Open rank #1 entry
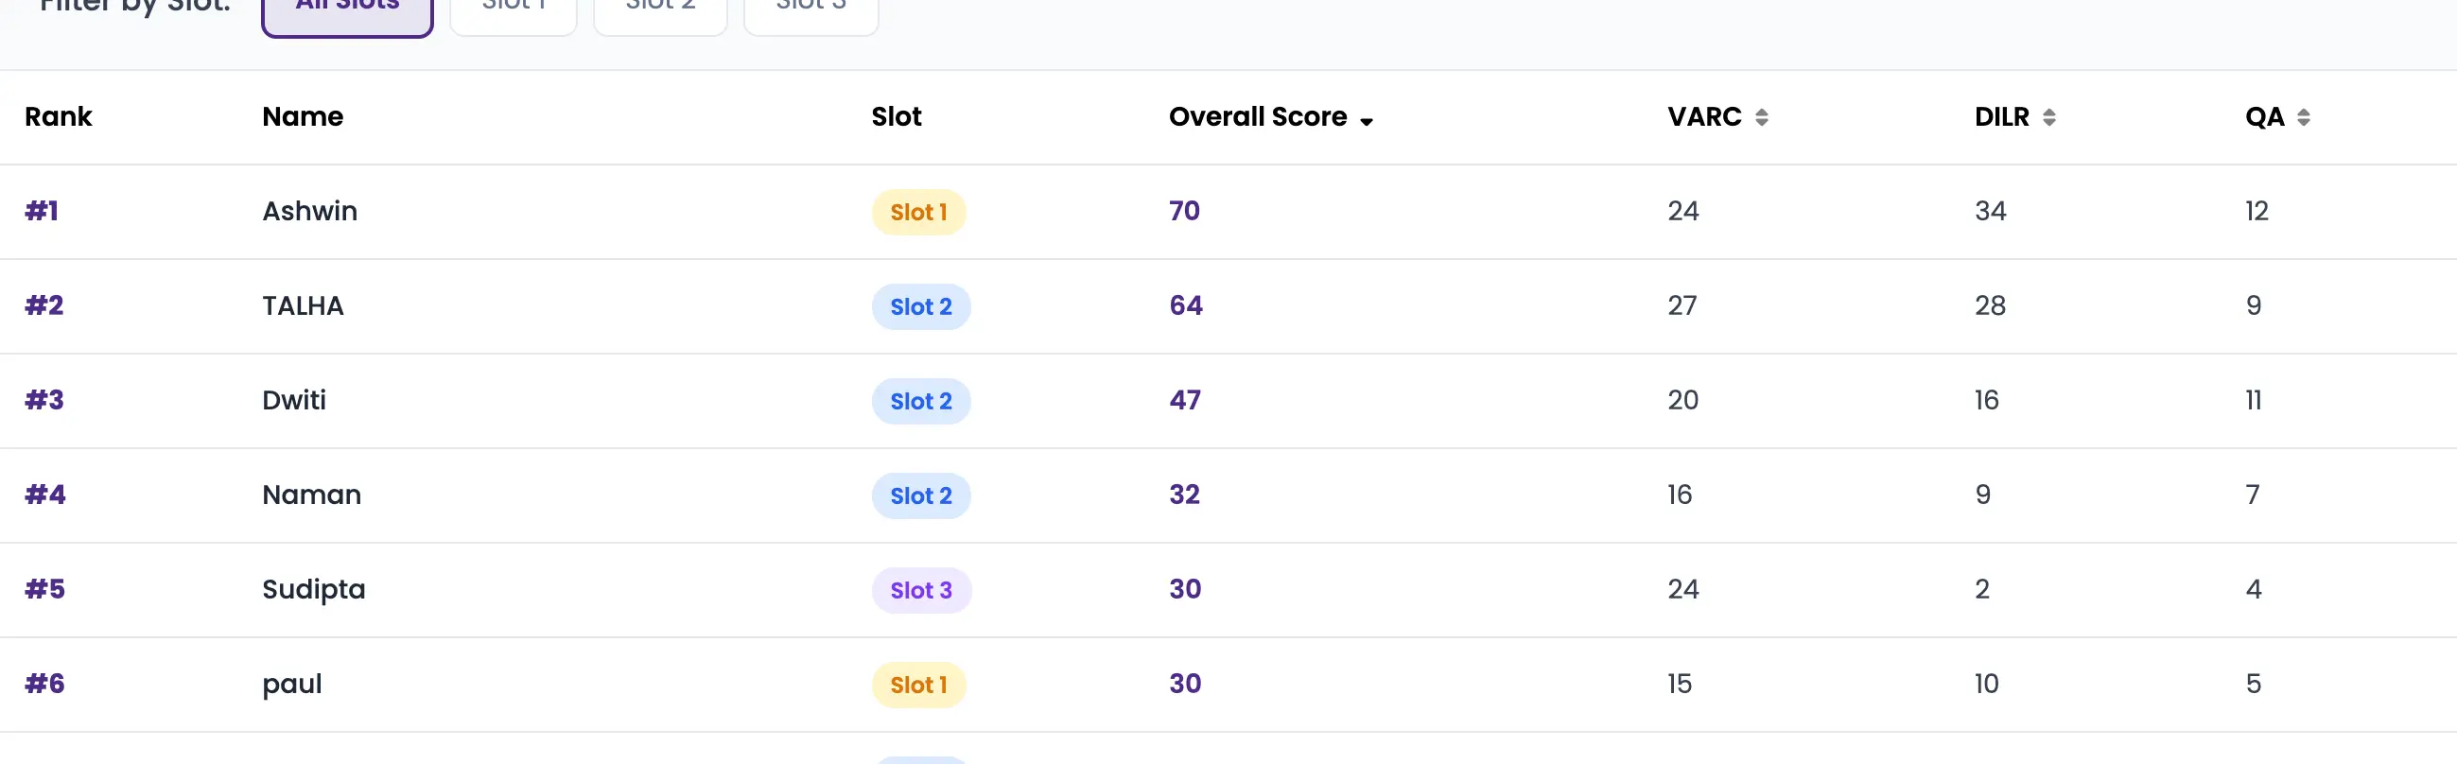The height and width of the screenshot is (764, 2457). pyautogui.click(x=42, y=211)
